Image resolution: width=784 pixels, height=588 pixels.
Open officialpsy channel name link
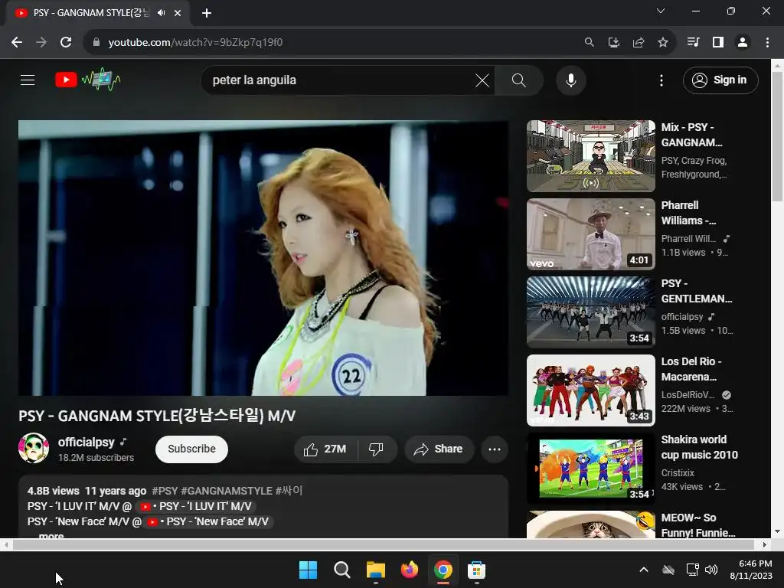pos(86,442)
